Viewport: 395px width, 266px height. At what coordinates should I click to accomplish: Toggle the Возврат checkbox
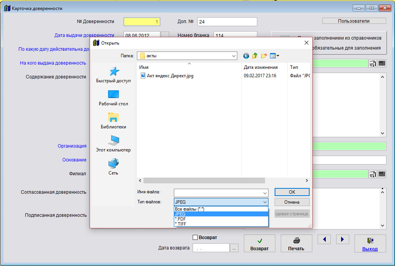[195, 238]
